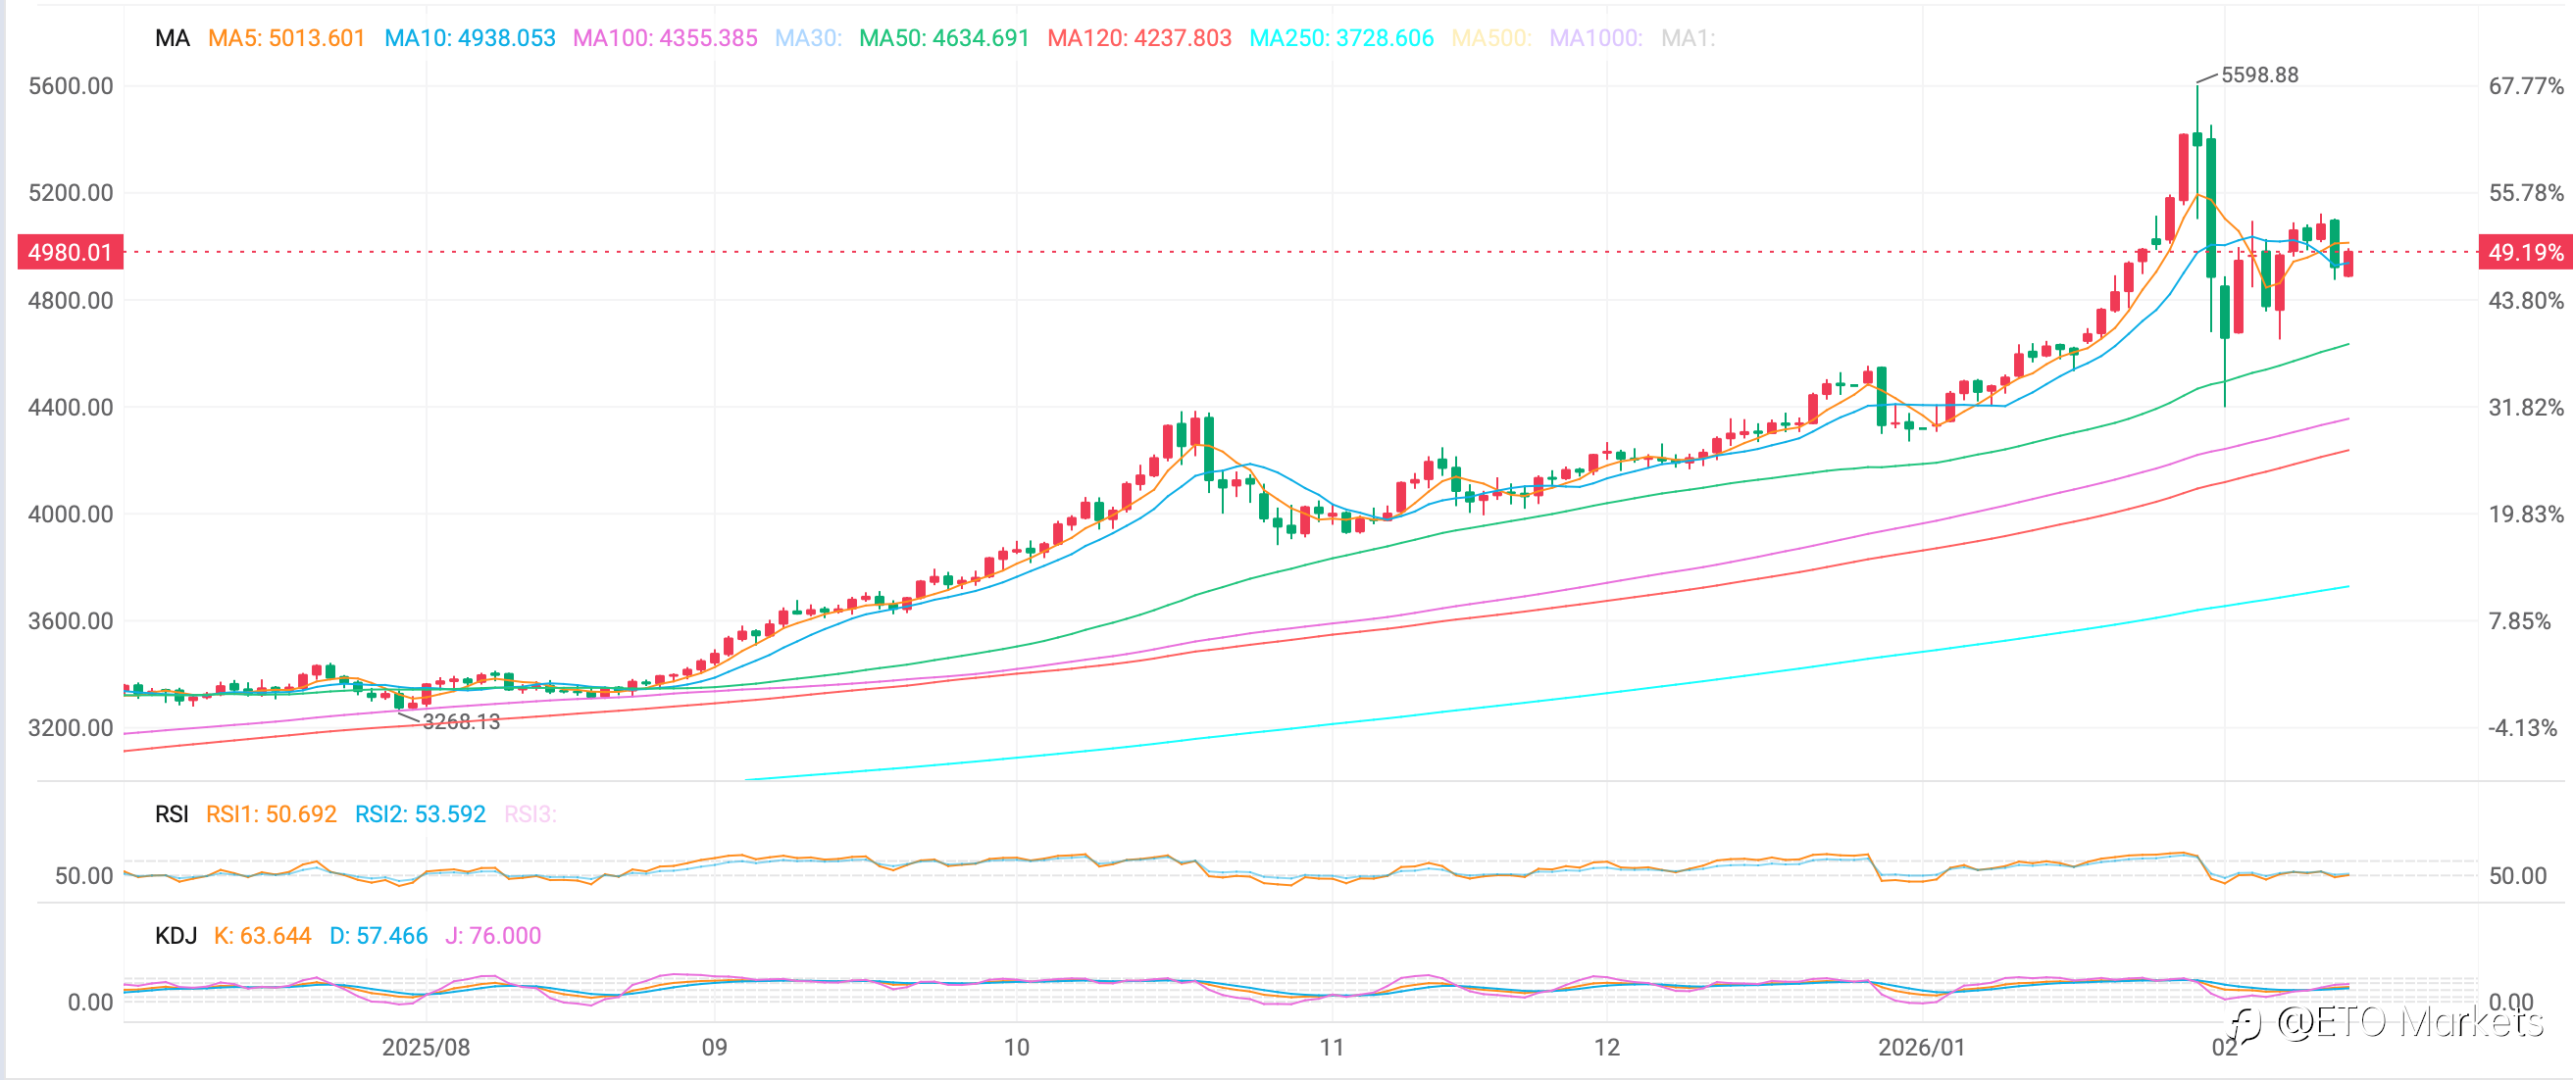This screenshot has width=2573, height=1080.
Task: Enable the faded RSI3 indicator label
Action: coord(530,814)
